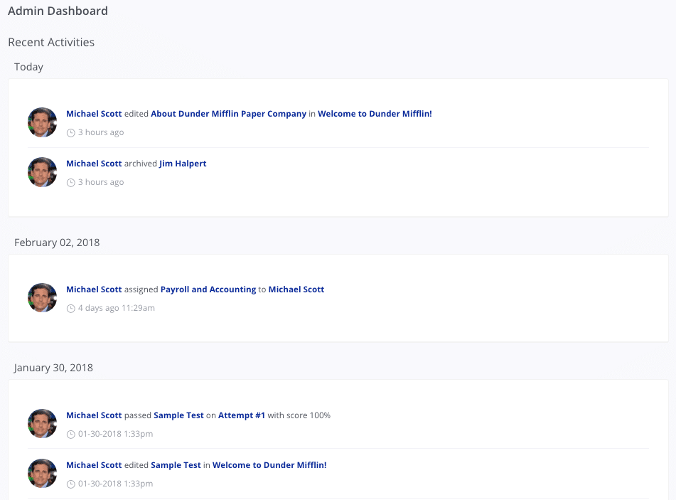The width and height of the screenshot is (676, 500).
Task: Click clock icon in the edited Sample Test row
Action: click(x=70, y=484)
